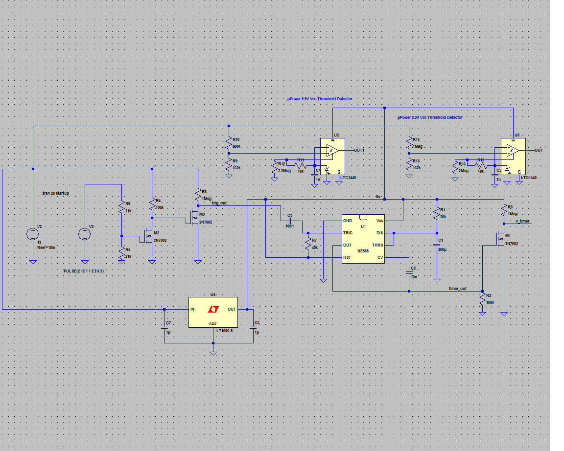The image size is (564, 451).
Task: Click the ADJ pin label on U4
Action: (212, 323)
